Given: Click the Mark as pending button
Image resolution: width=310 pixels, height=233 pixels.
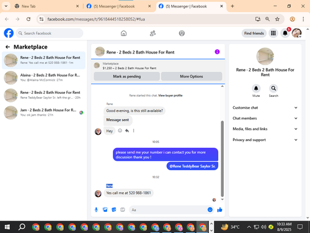Looking at the screenshot, I should tap(126, 76).
